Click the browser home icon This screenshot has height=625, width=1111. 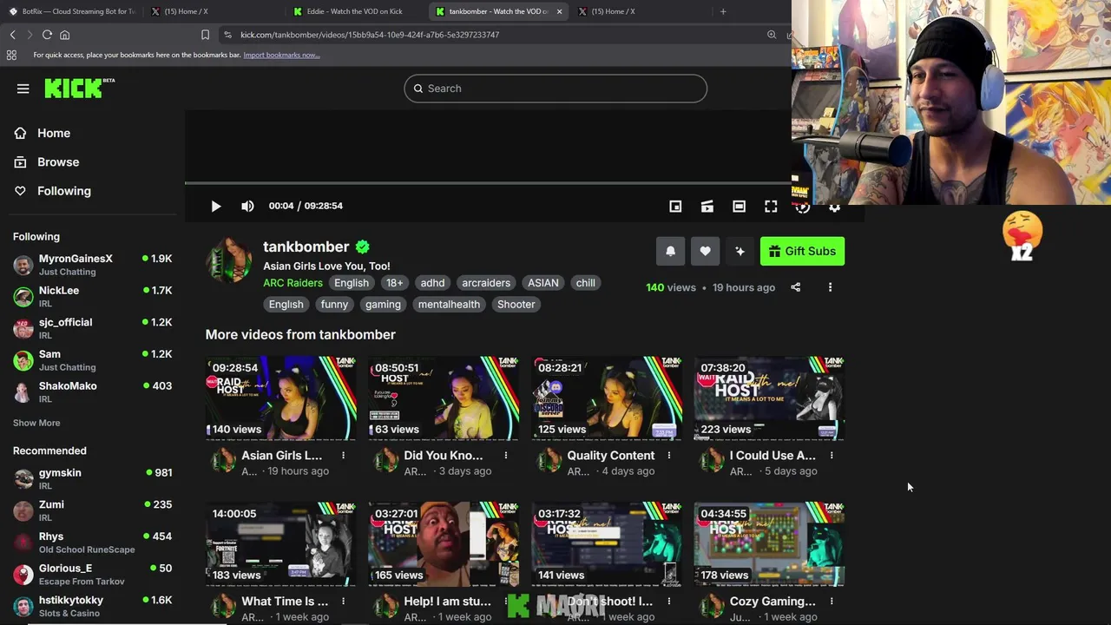click(x=64, y=35)
